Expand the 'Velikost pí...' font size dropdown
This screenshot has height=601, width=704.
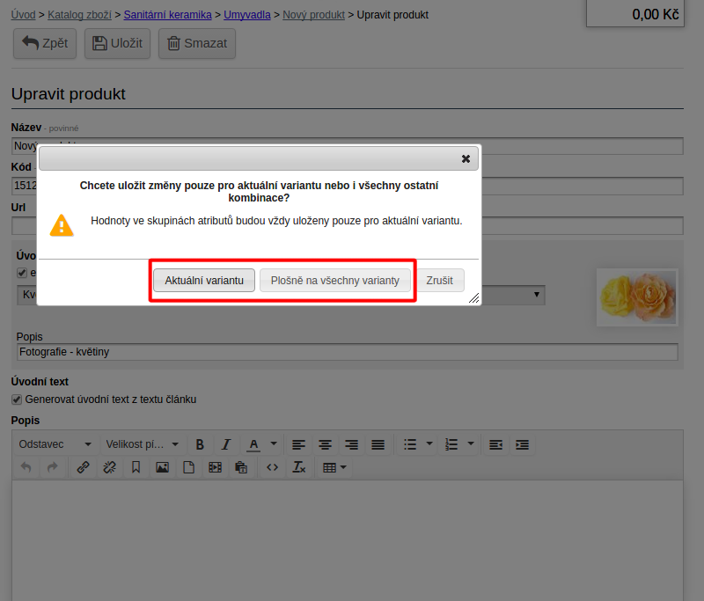click(142, 444)
